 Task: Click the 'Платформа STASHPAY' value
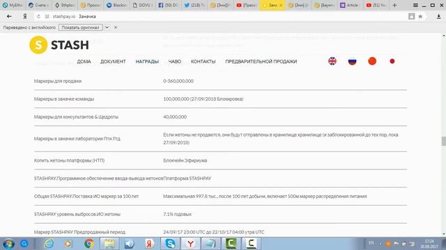click(x=187, y=178)
